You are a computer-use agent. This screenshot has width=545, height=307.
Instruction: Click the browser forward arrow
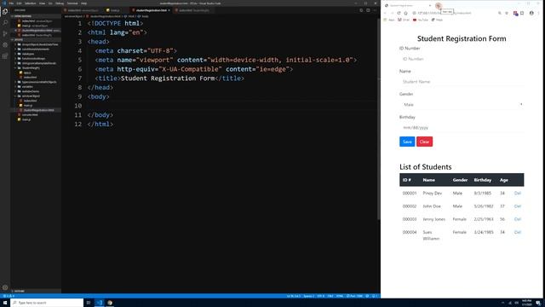pos(392,14)
